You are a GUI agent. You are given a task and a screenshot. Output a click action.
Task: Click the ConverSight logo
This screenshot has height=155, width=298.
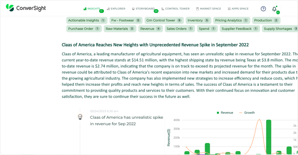pos(26,8)
